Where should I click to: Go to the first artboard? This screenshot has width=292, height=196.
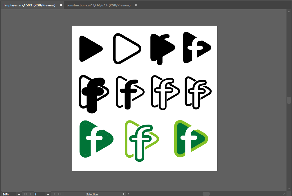(x=26, y=194)
